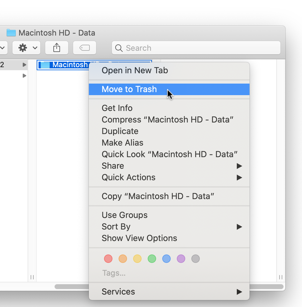Apply the yellow tag color

[x=137, y=259]
